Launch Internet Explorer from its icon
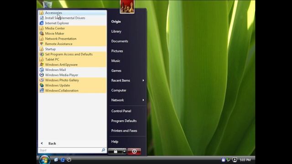The height and width of the screenshot is (164, 292). 42,23
